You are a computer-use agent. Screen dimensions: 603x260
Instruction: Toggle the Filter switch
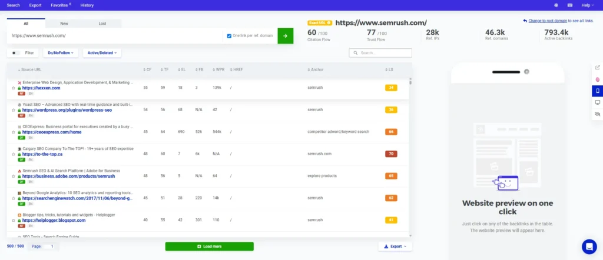coord(16,53)
